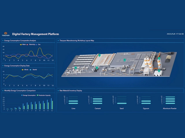The image size is (185, 138).
Task: Hide the Gas series via its legend
Action: click(39, 45)
